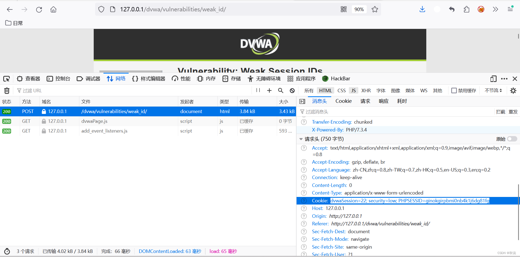520x257 pixels.
Task: Show more tools with the double chevron
Action: (495, 9)
